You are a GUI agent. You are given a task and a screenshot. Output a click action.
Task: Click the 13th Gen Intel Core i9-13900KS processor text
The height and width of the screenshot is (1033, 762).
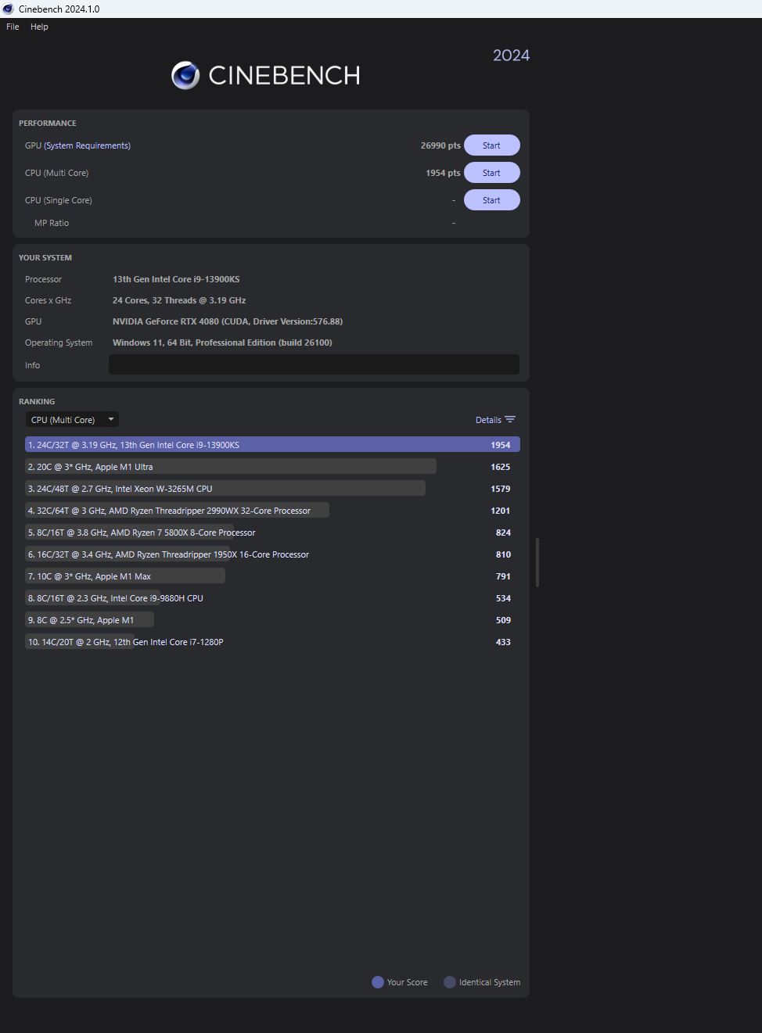pos(176,279)
